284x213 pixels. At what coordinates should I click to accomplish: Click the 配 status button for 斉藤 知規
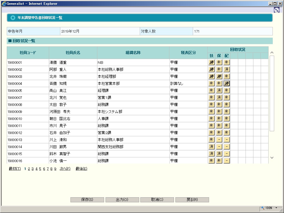[227, 83]
